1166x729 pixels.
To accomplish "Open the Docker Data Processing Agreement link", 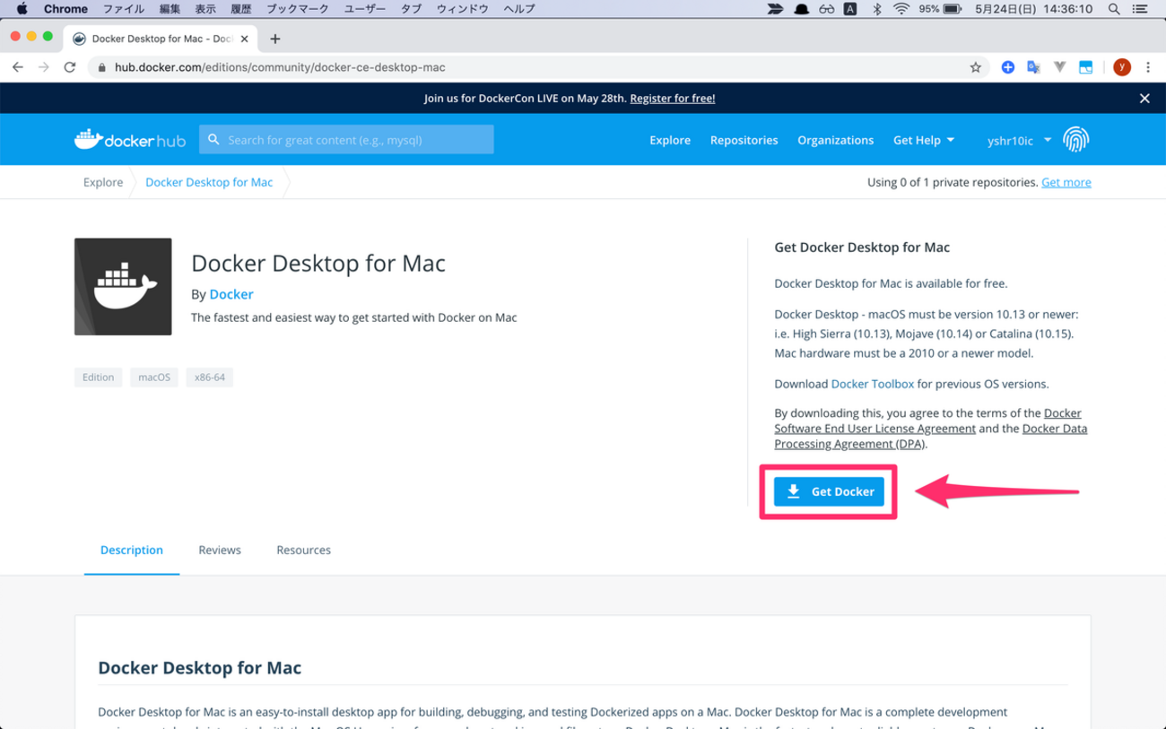I will tap(931, 436).
